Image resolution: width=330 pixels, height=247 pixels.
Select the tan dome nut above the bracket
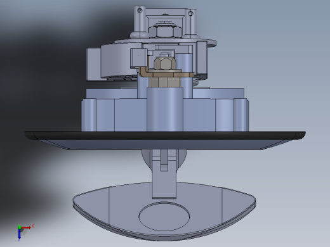coord(165,63)
